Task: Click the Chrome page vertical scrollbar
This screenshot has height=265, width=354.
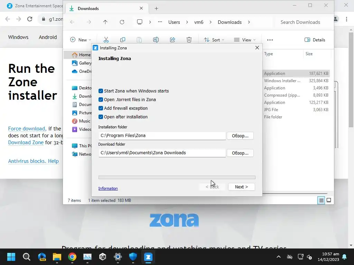Action: [351, 80]
